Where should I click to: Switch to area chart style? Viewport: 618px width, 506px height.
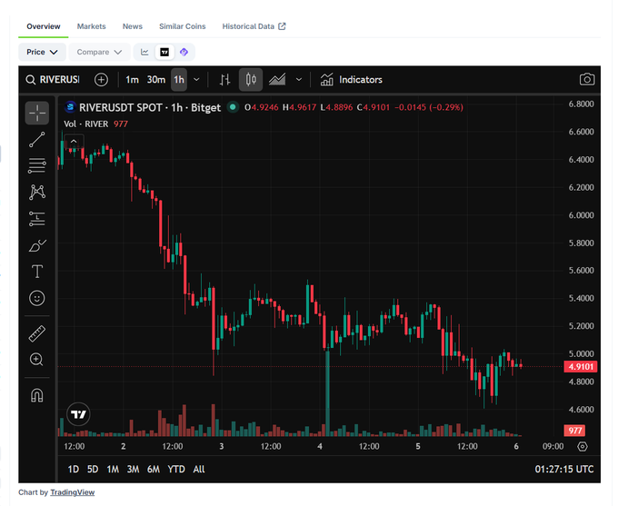click(277, 80)
